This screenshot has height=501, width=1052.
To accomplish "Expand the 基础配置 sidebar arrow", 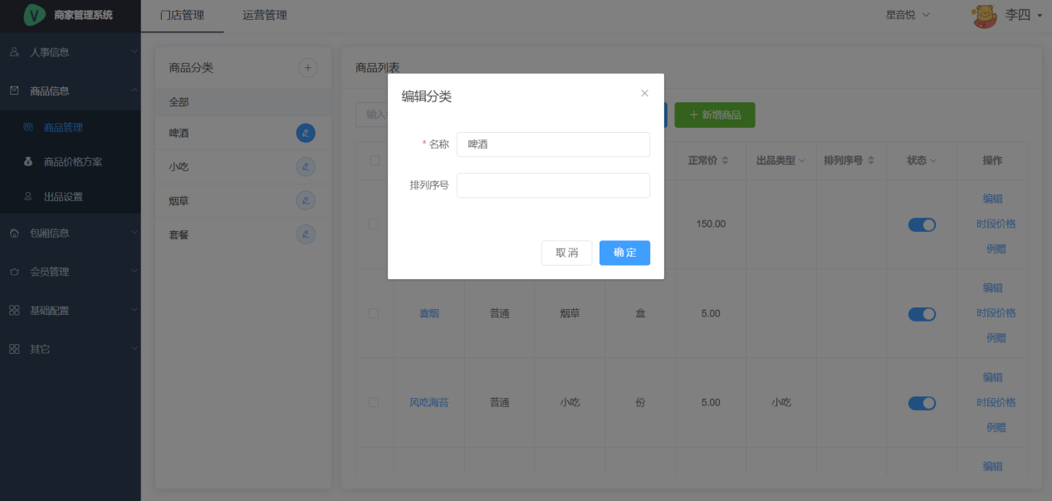I will (135, 310).
